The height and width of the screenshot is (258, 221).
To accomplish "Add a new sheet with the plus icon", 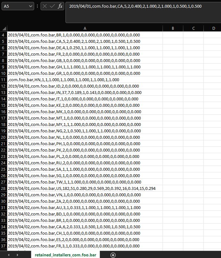I will click(113, 255).
